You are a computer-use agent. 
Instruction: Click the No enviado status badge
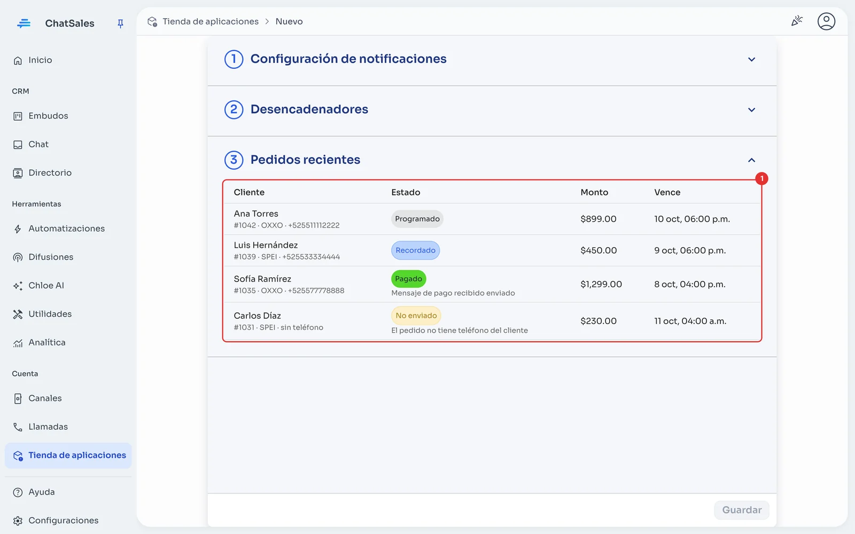pos(416,316)
